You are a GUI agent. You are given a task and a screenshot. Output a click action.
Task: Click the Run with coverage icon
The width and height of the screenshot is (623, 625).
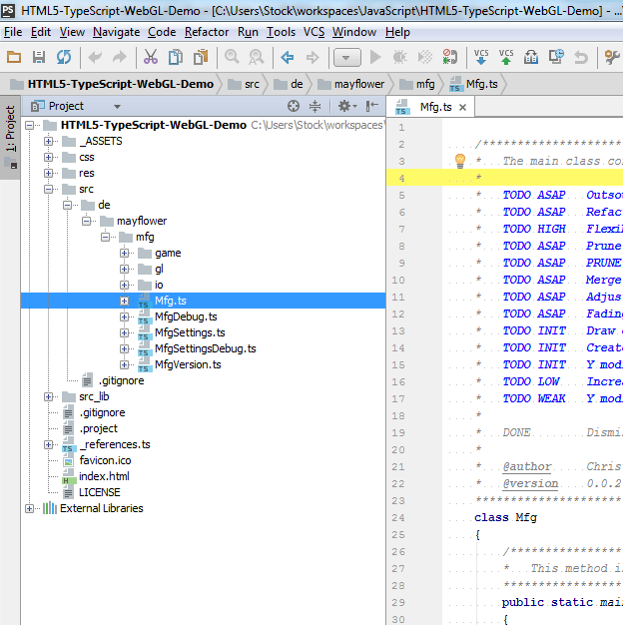pos(425,57)
